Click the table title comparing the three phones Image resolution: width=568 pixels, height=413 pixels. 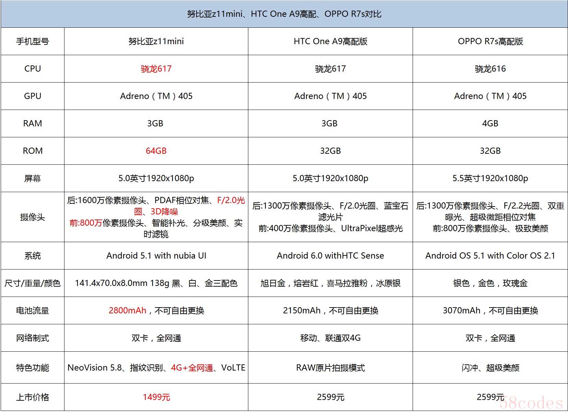pos(284,14)
